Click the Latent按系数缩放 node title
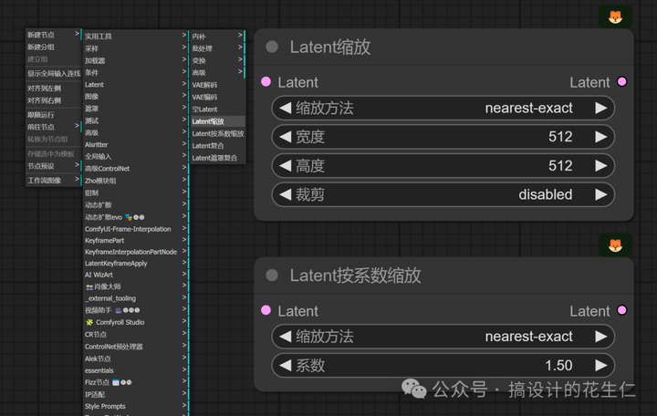The image size is (657, 416). (355, 276)
